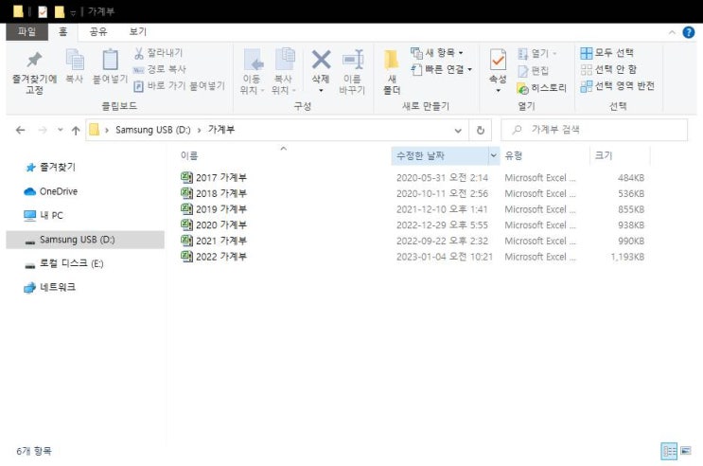Viewport: 703px width, 466px height.
Task: Click 선택 영역 반전 (Invert selection)
Action: point(617,86)
